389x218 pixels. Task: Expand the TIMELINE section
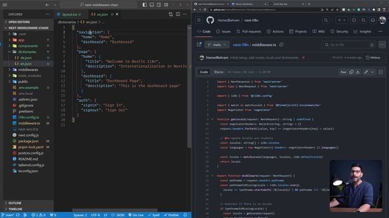[x=15, y=209]
